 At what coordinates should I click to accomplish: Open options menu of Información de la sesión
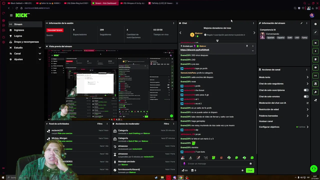point(173,23)
